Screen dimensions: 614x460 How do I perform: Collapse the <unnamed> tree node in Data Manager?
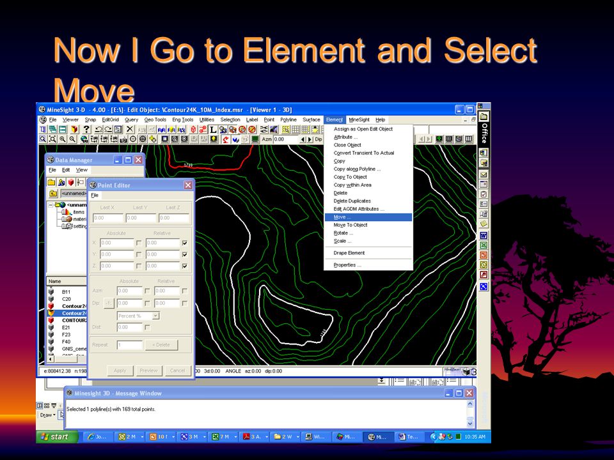click(x=51, y=205)
